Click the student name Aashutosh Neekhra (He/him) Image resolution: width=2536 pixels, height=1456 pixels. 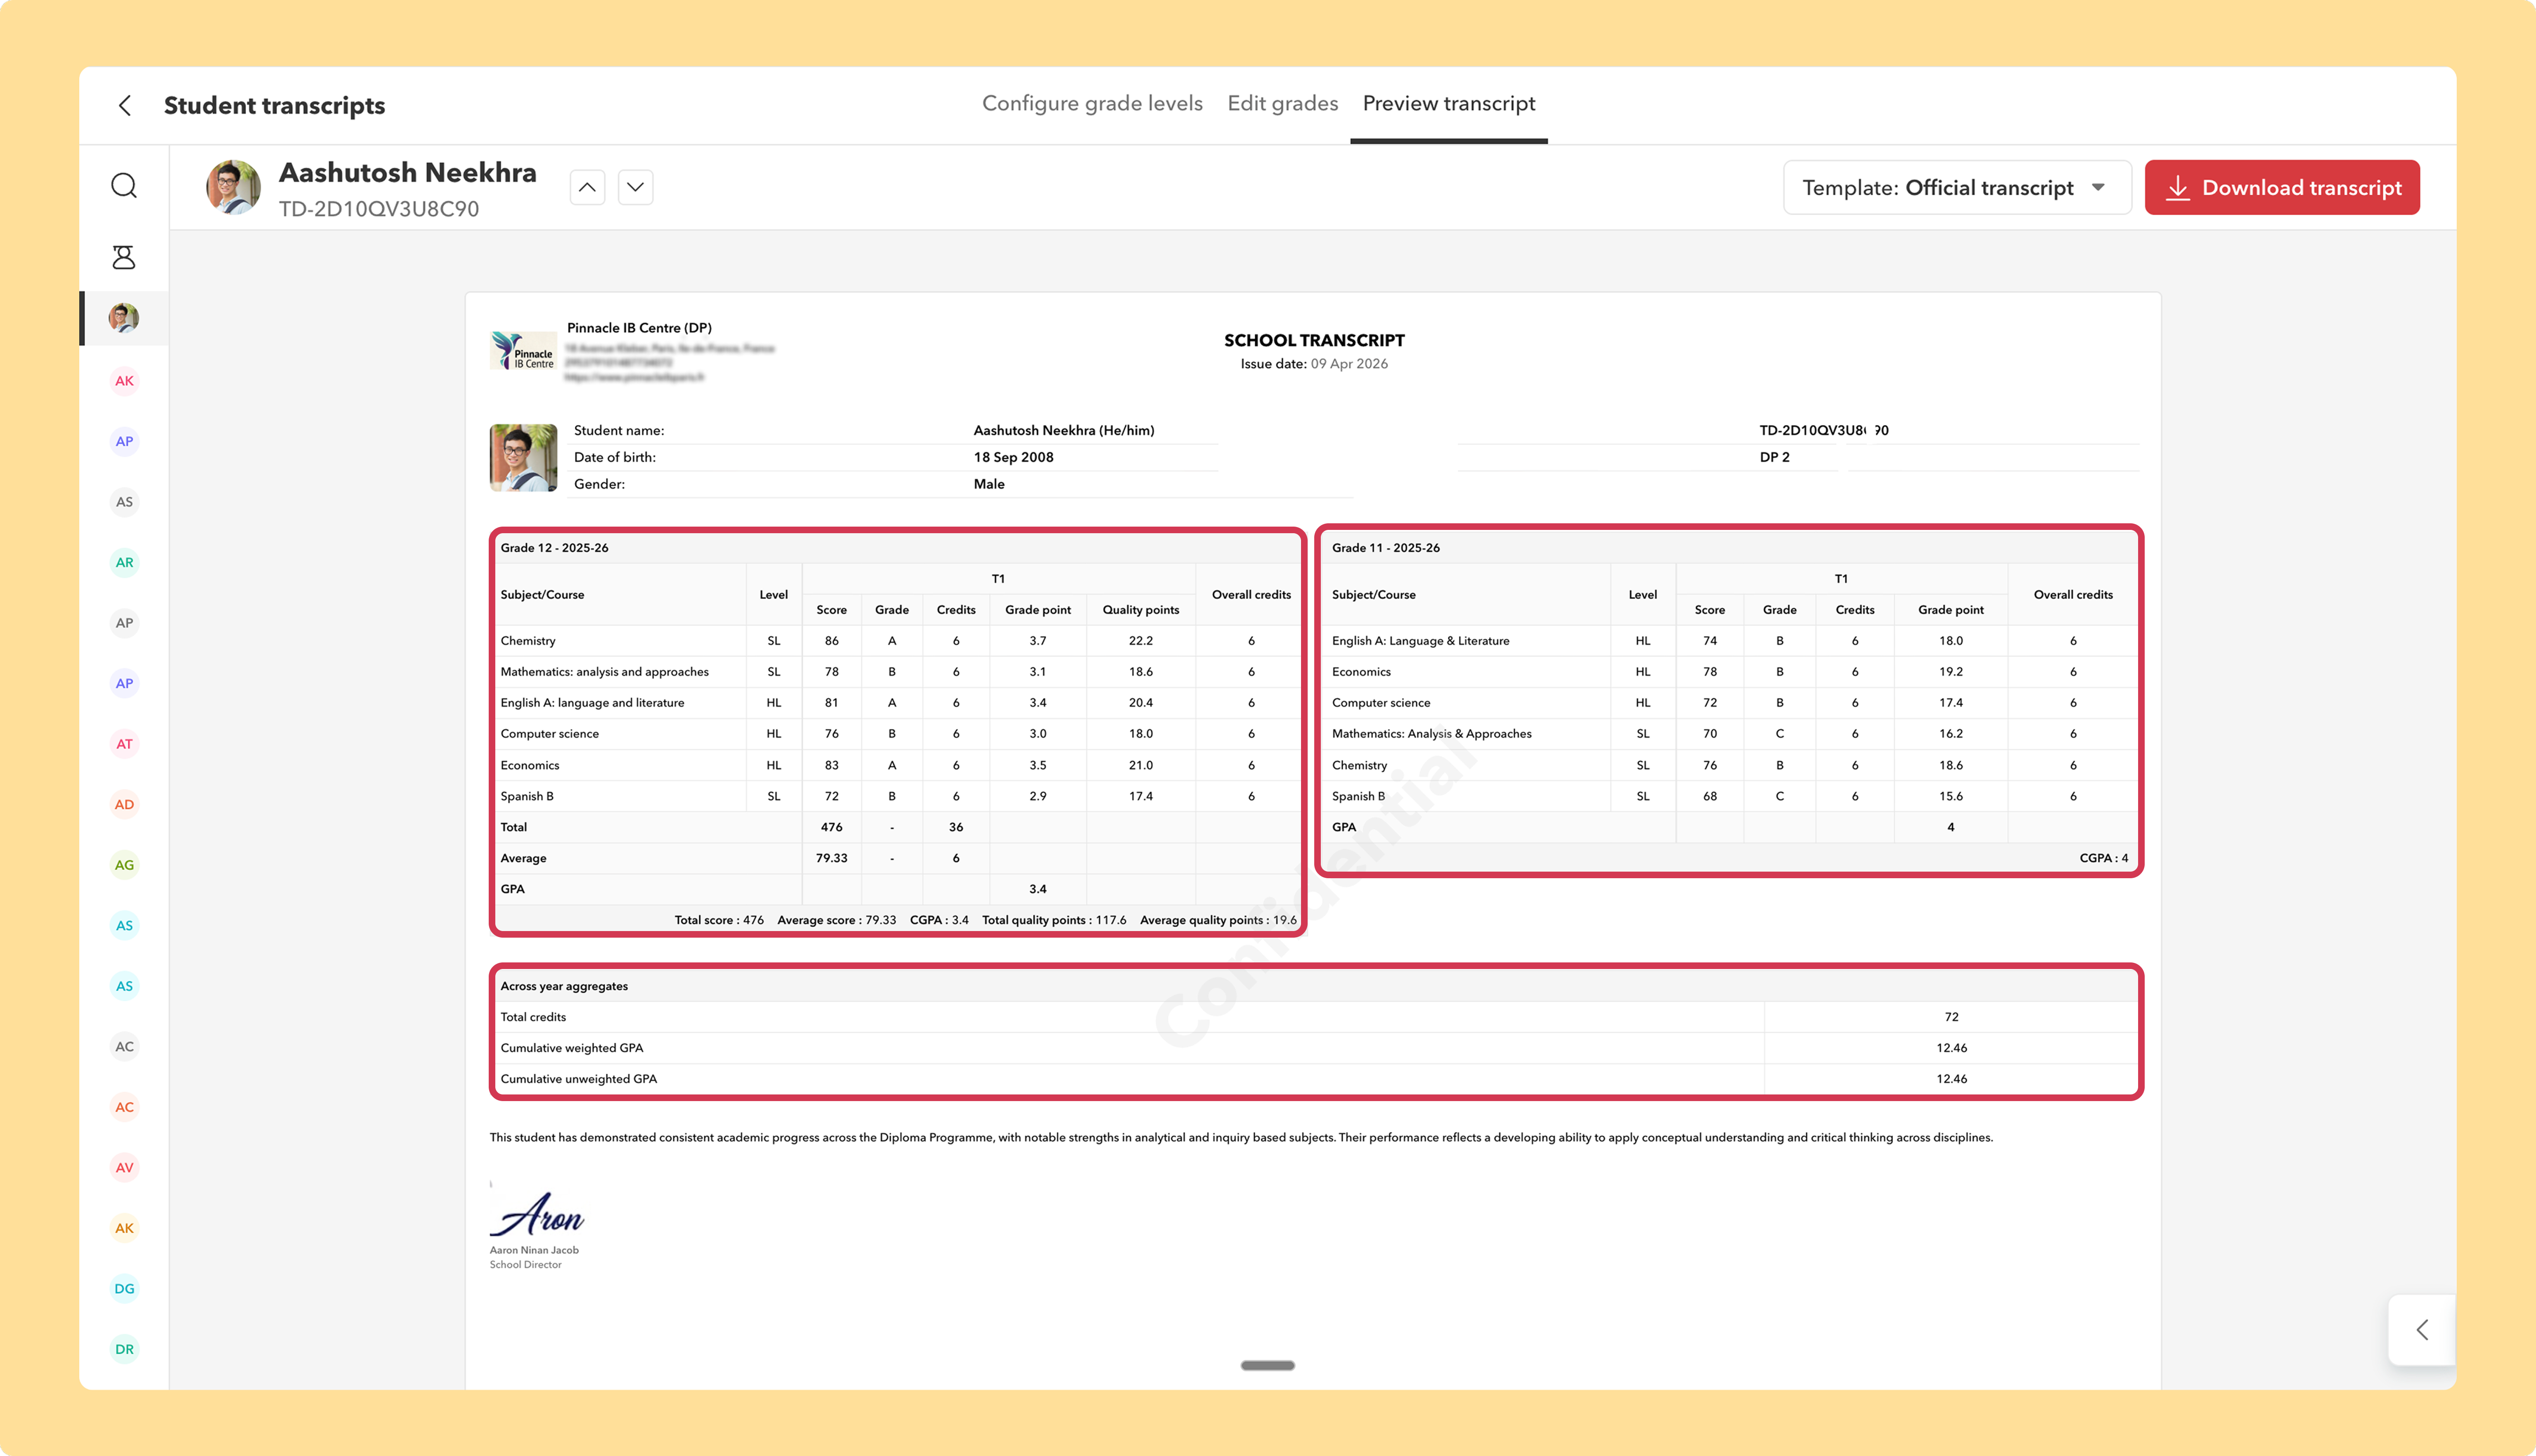(1064, 430)
